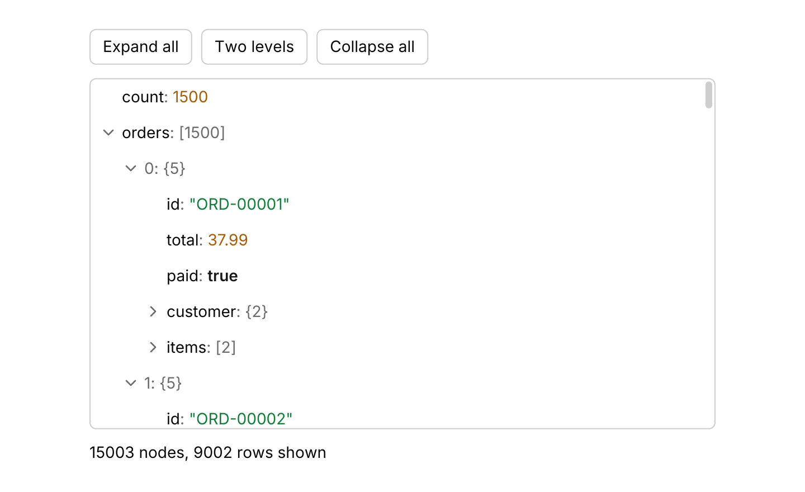Click the Expand all button
805x492 pixels.
click(x=141, y=47)
